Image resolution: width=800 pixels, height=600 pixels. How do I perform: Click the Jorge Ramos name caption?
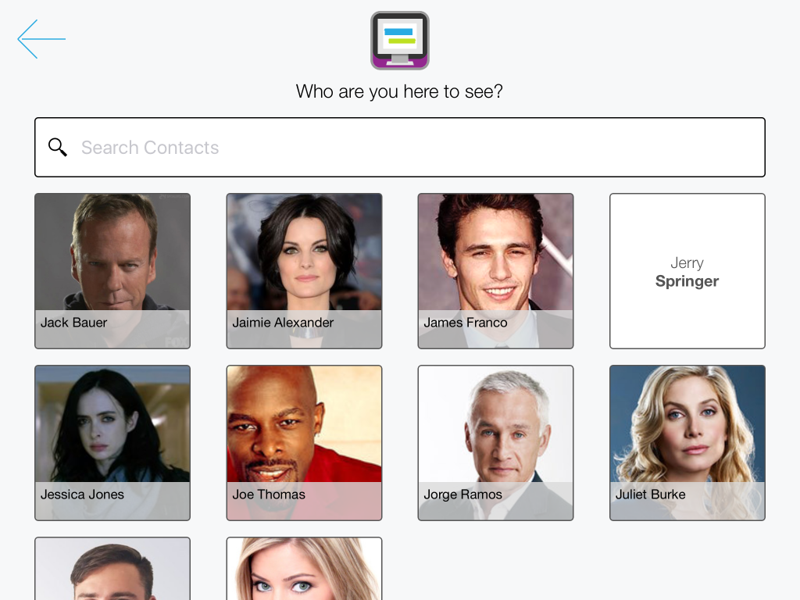click(462, 495)
